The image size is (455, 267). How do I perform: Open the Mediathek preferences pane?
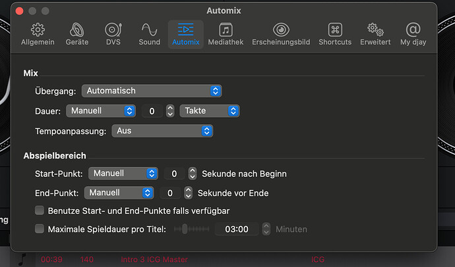[x=226, y=34]
